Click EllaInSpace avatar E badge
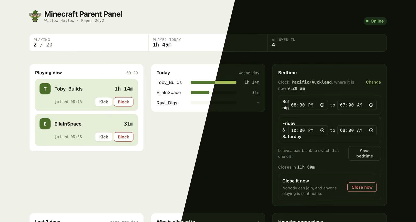 [45, 124]
